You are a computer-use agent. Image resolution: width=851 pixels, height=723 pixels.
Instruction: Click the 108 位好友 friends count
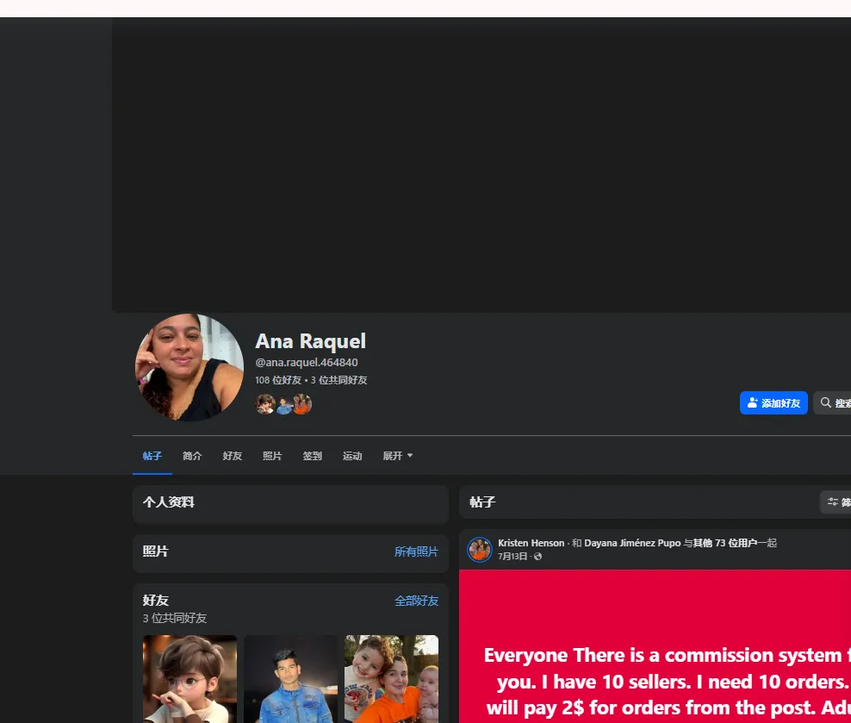278,380
